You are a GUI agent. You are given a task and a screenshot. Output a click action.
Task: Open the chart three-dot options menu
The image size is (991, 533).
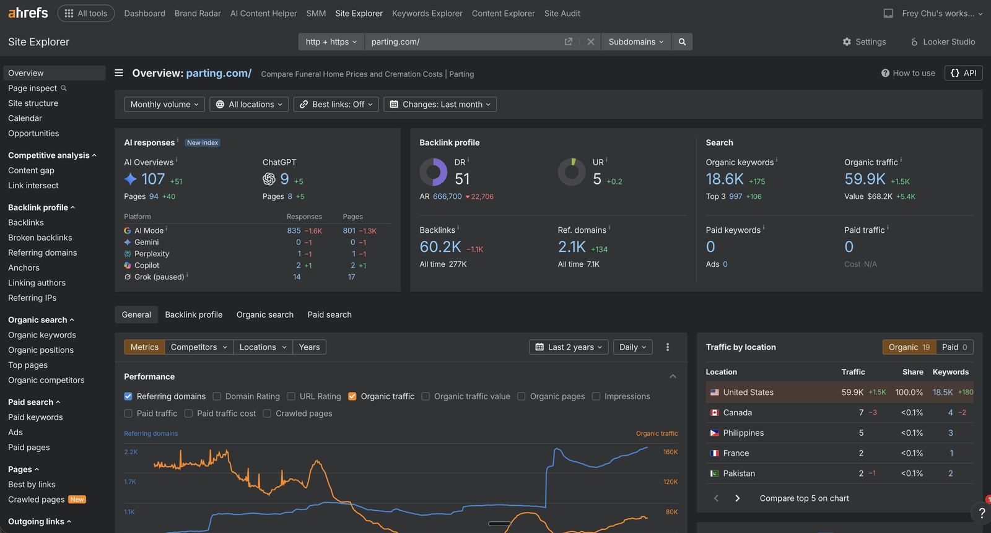[668, 347]
